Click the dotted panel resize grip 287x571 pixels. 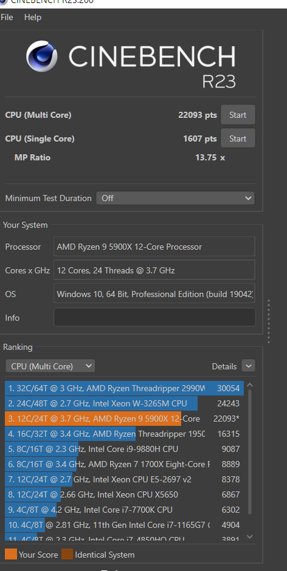click(269, 321)
